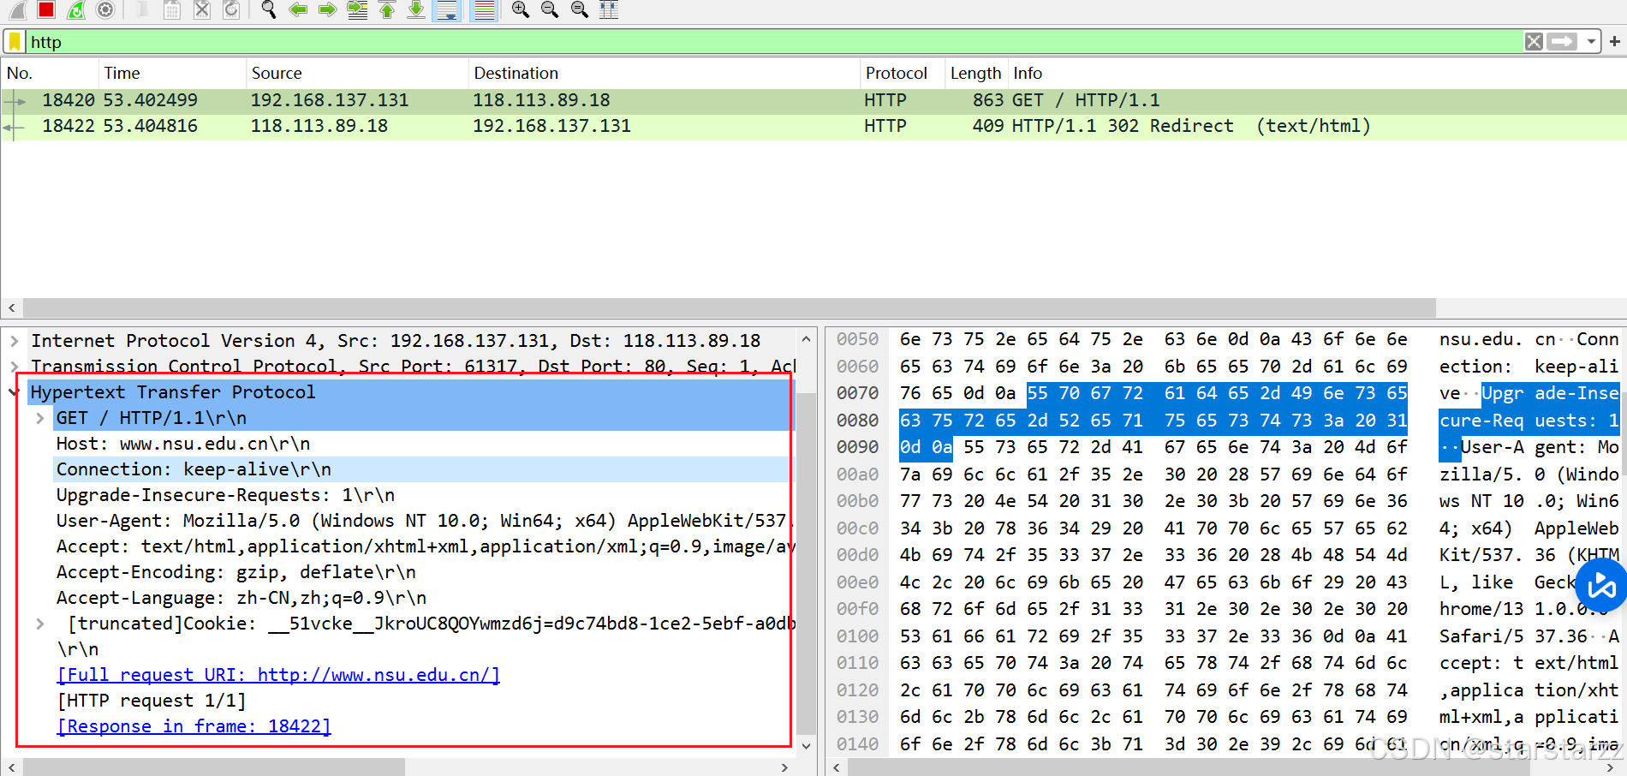Select the Accept-Language header line
The image size is (1627, 776).
241,598
